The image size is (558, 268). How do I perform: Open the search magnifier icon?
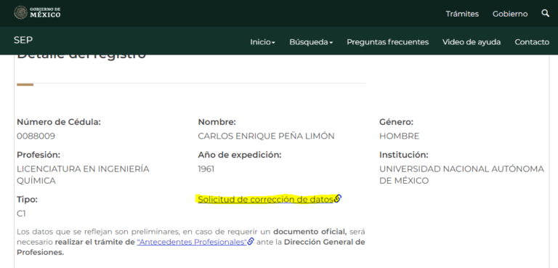(545, 14)
